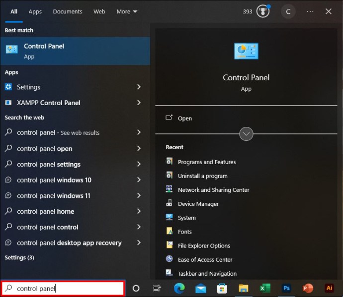Image resolution: width=343 pixels, height=297 pixels.
Task: Open the Mail app on taskbar
Action: click(201, 289)
